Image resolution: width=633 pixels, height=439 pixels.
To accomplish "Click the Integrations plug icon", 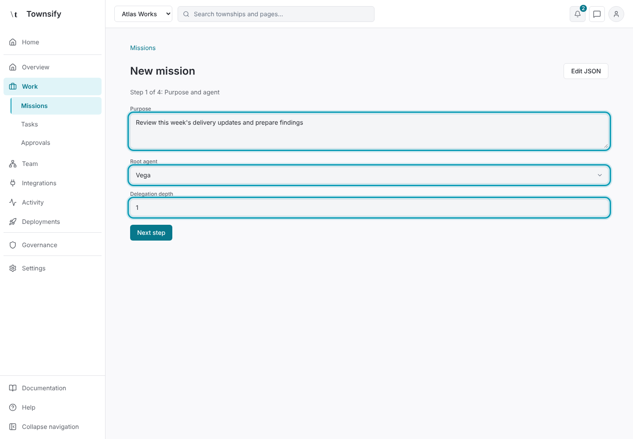I will coord(13,183).
